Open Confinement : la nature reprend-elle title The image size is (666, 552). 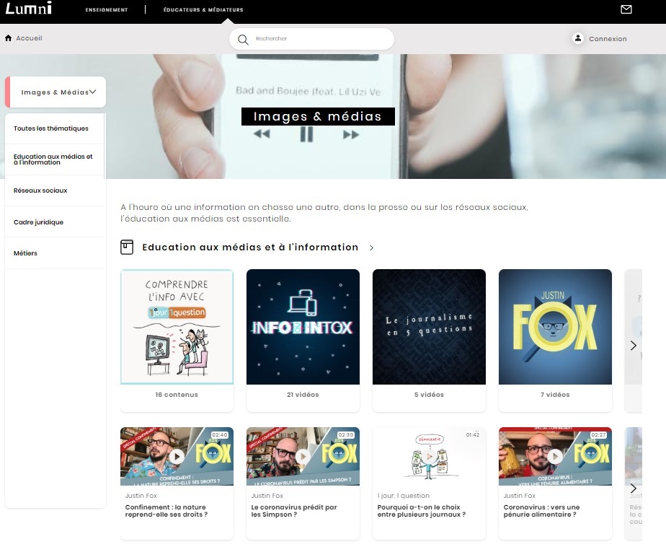tap(166, 511)
